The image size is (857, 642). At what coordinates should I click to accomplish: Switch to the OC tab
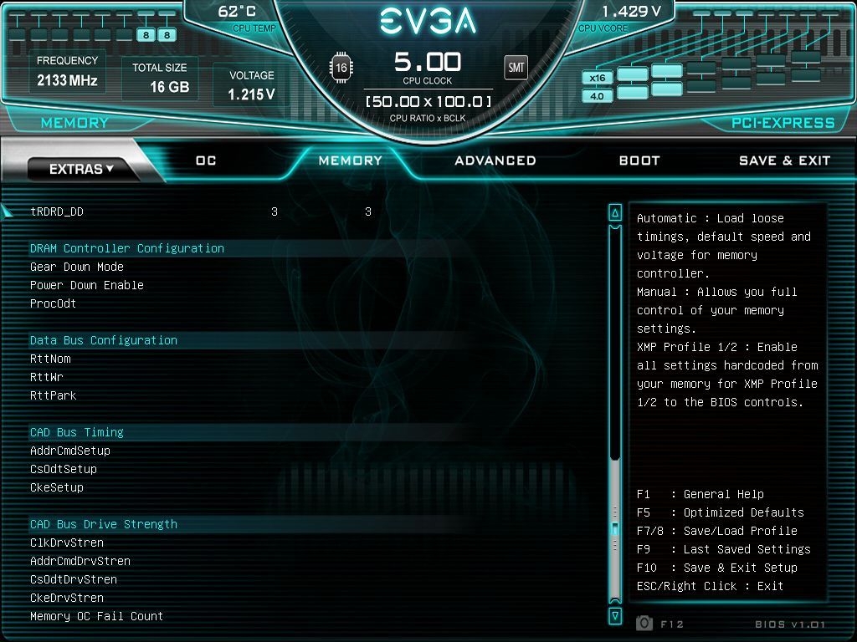point(206,160)
